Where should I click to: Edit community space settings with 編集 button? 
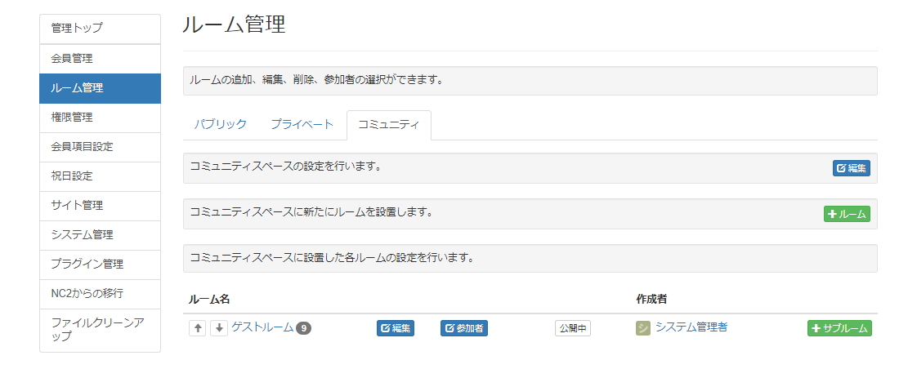tap(852, 168)
